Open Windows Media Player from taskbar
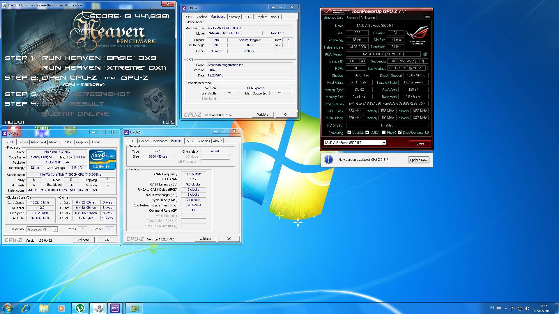The width and height of the screenshot is (559, 314). (61, 308)
